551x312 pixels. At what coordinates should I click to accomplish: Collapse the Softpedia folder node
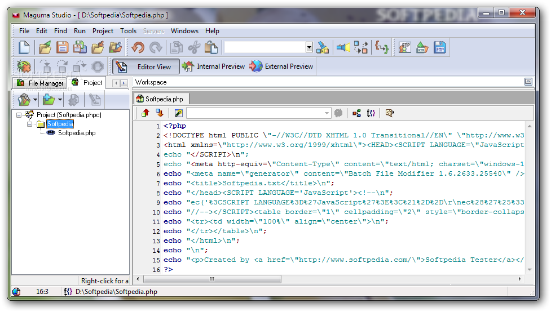[30, 124]
